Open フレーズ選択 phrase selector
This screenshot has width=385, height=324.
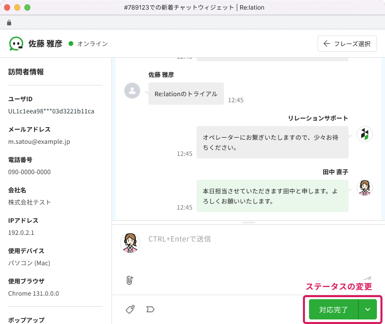[x=347, y=44]
